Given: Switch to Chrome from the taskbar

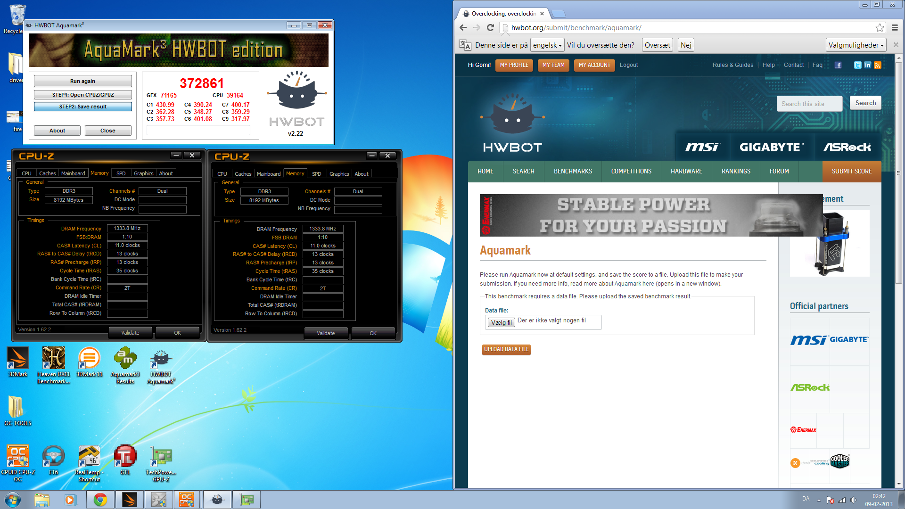Looking at the screenshot, I should [x=100, y=500].
